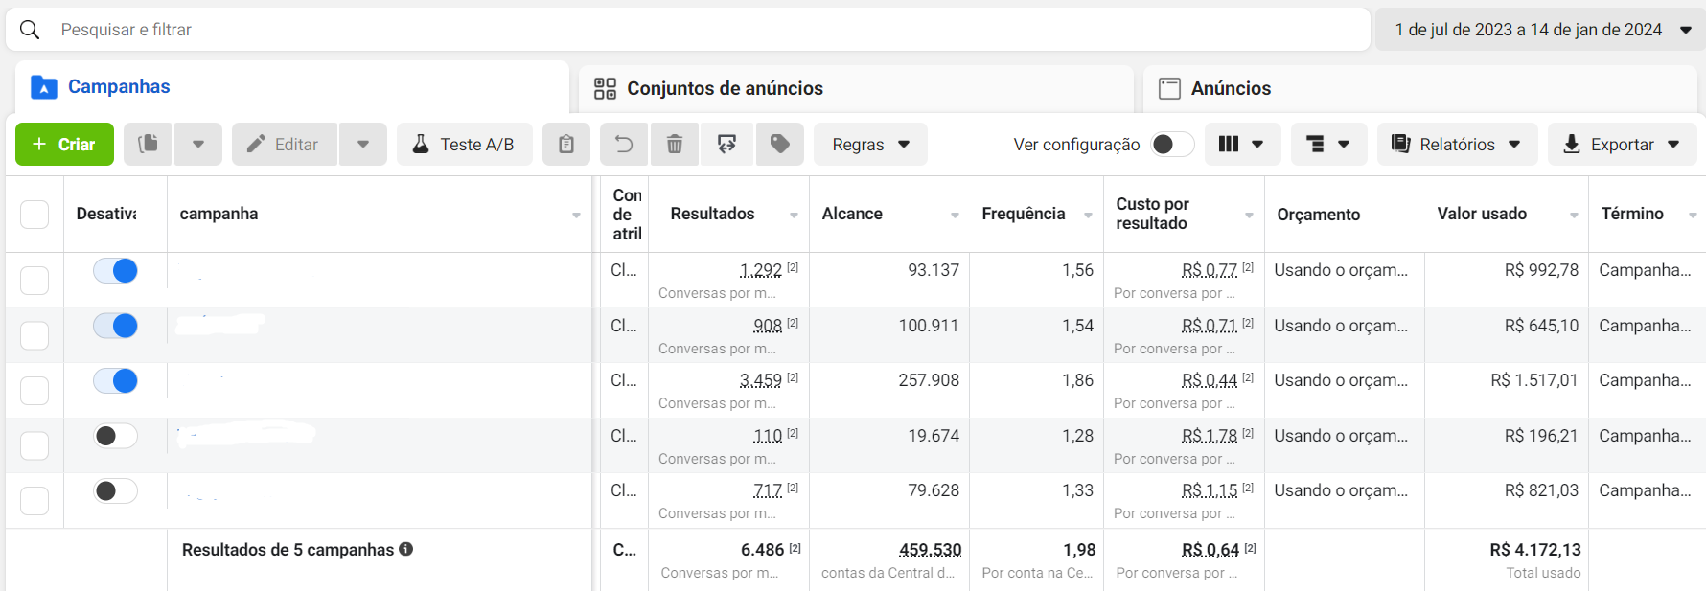Click the clipboard paste icon
The height and width of the screenshot is (591, 1706).
click(x=566, y=144)
